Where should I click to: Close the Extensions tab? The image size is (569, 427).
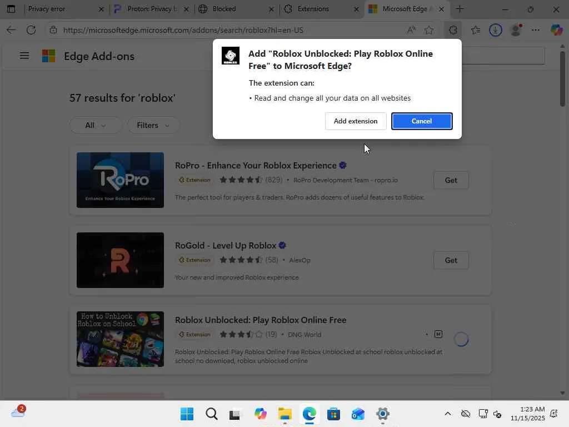pyautogui.click(x=356, y=9)
